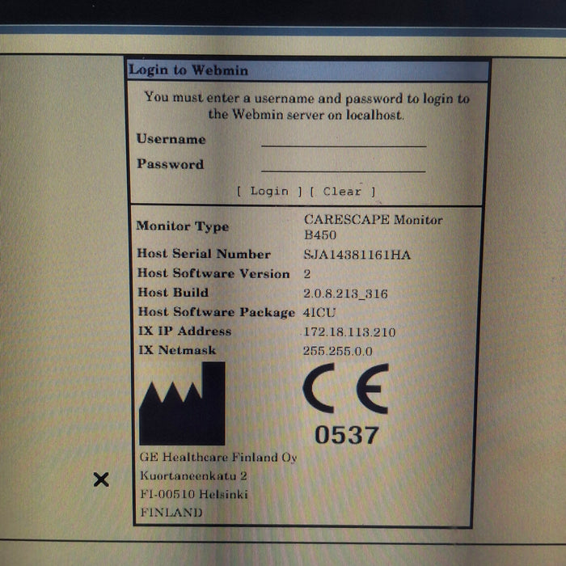Click the software version value 2
The width and height of the screenshot is (566, 566).
point(306,274)
